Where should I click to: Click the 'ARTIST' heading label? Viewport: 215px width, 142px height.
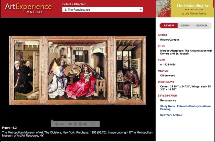click(163, 35)
